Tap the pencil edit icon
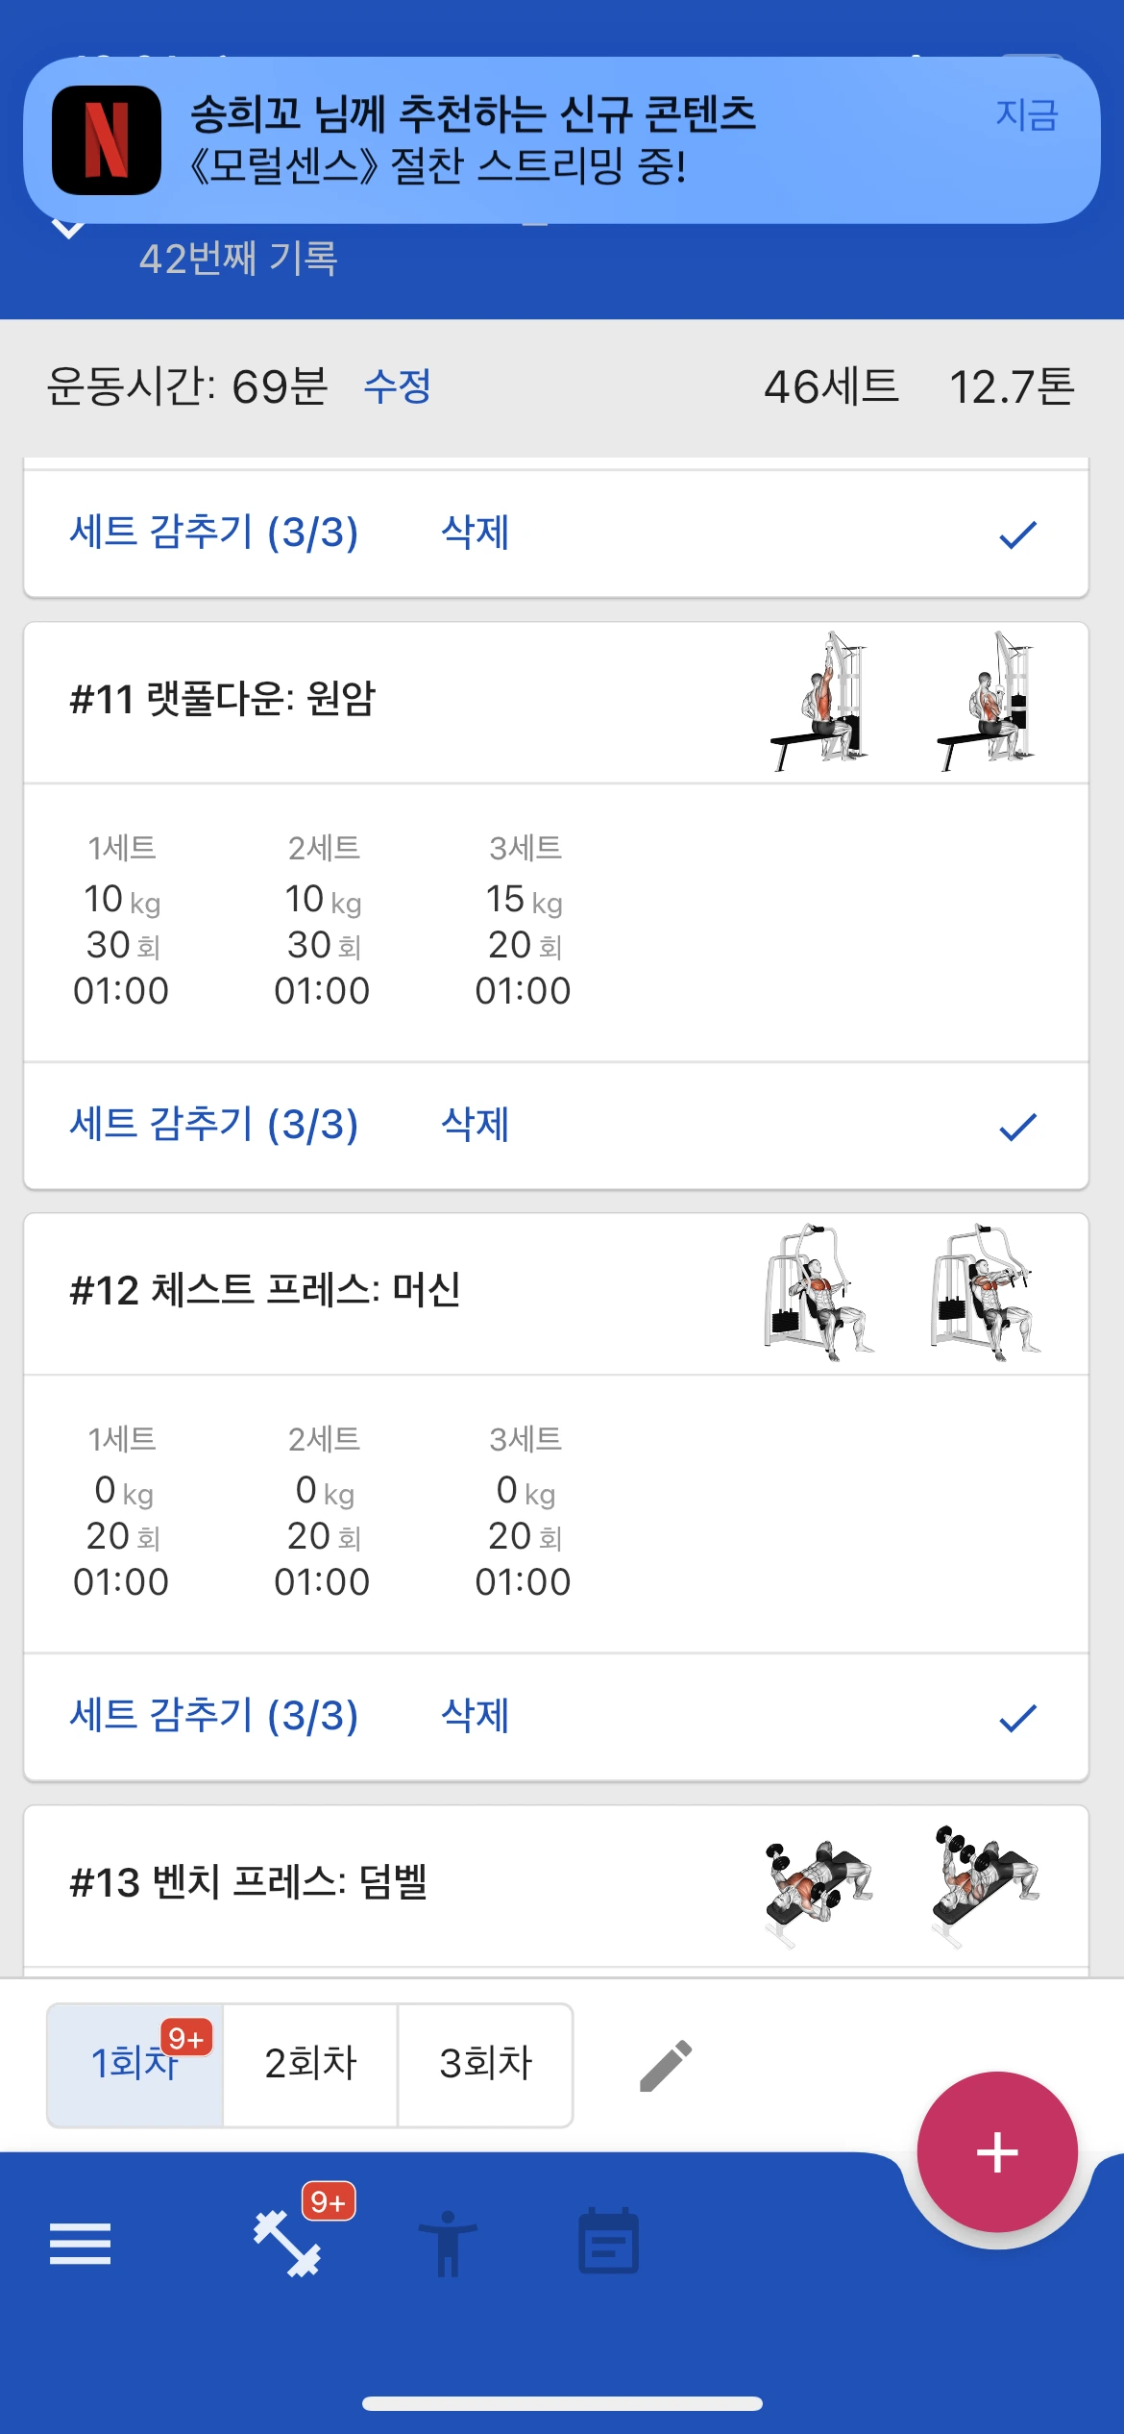Viewport: 1124px width, 2434px height. tap(666, 2065)
